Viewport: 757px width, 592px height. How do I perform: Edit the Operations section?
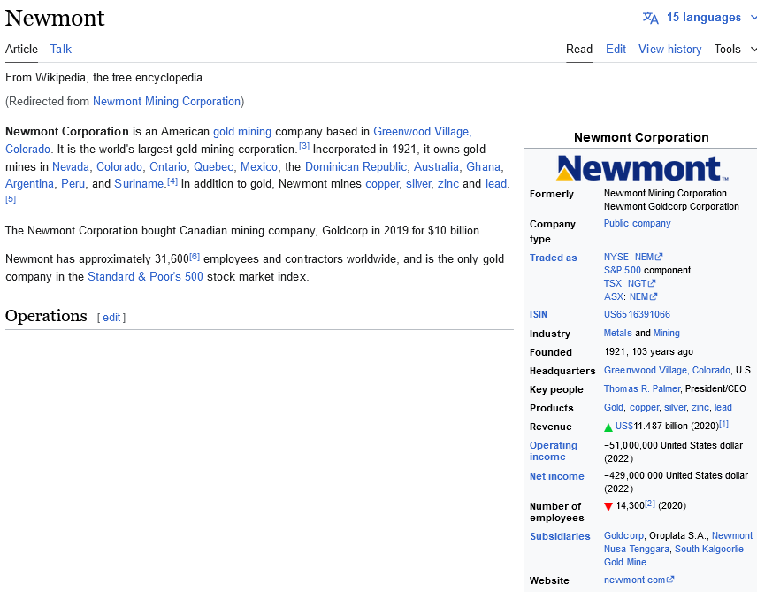pyautogui.click(x=111, y=318)
